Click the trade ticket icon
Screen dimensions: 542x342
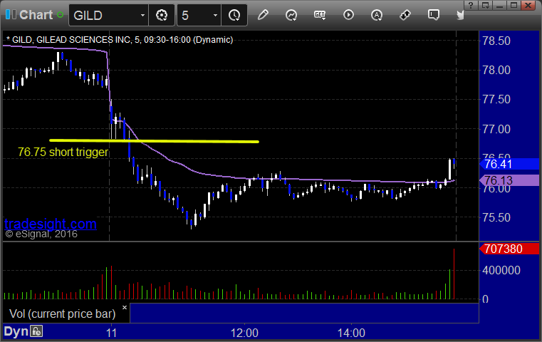(405, 15)
